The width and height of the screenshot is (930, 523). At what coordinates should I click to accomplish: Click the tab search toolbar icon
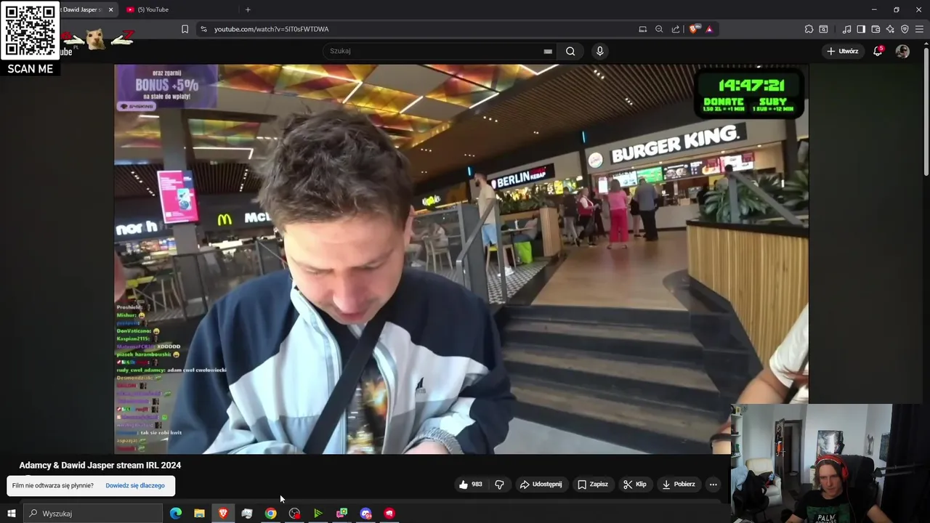tap(823, 29)
